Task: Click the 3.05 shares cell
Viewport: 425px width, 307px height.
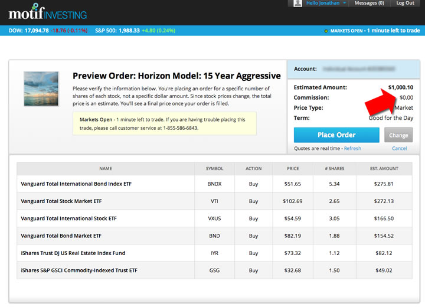Action: coord(334,218)
